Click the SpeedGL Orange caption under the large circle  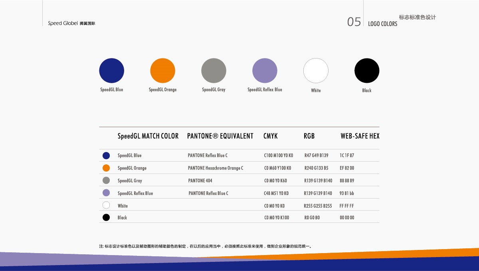pos(163,90)
